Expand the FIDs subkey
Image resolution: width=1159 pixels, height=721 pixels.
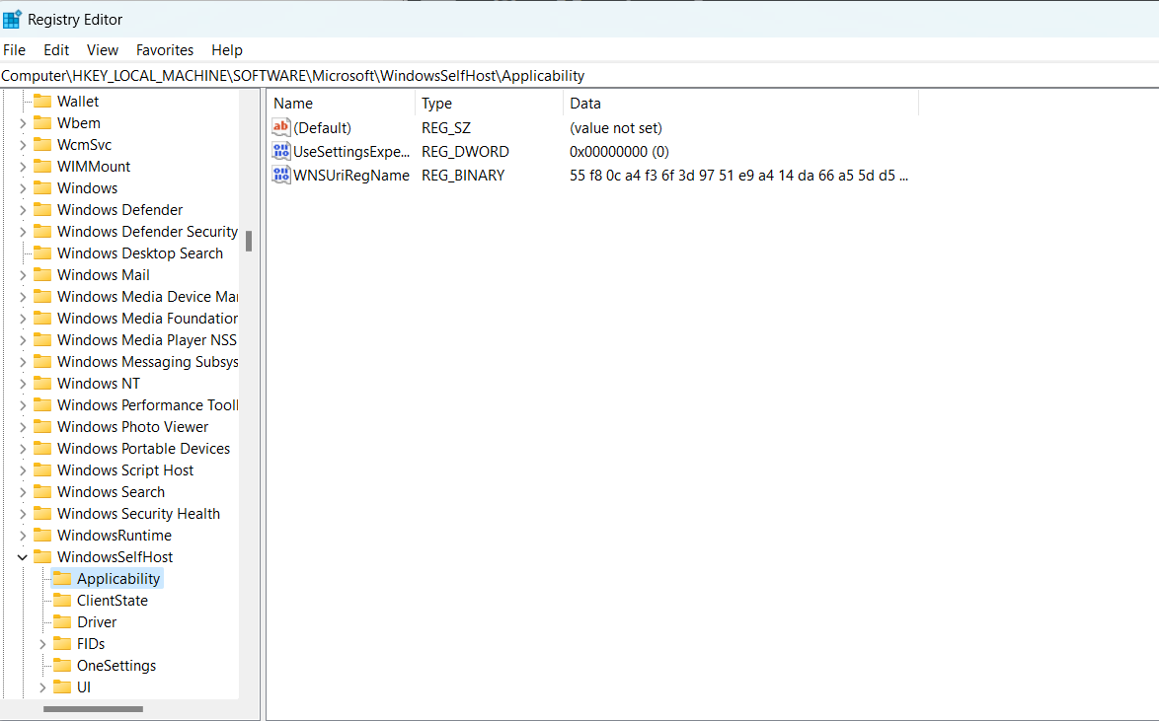point(42,644)
